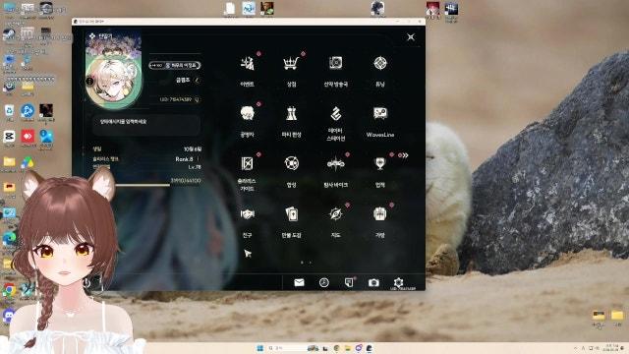Copy the UID with copy icon
Screen dimensions: 629x354
(x=197, y=99)
